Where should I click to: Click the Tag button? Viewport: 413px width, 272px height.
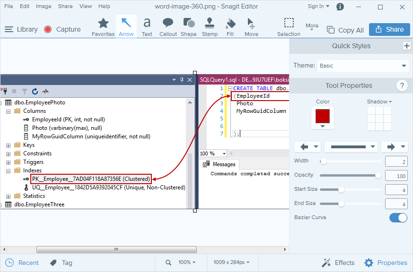coord(62,263)
